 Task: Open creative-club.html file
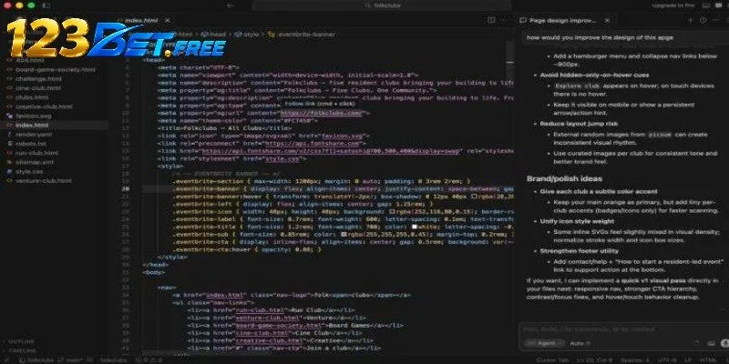pos(44,106)
